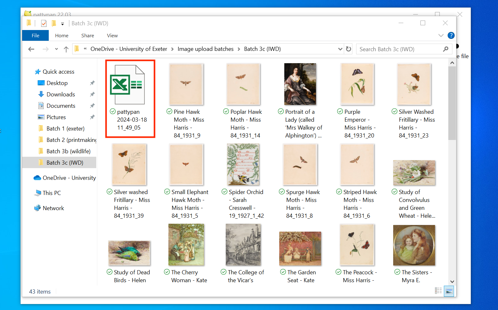Click the This PC icon
This screenshot has height=310, width=498.
[x=38, y=193]
